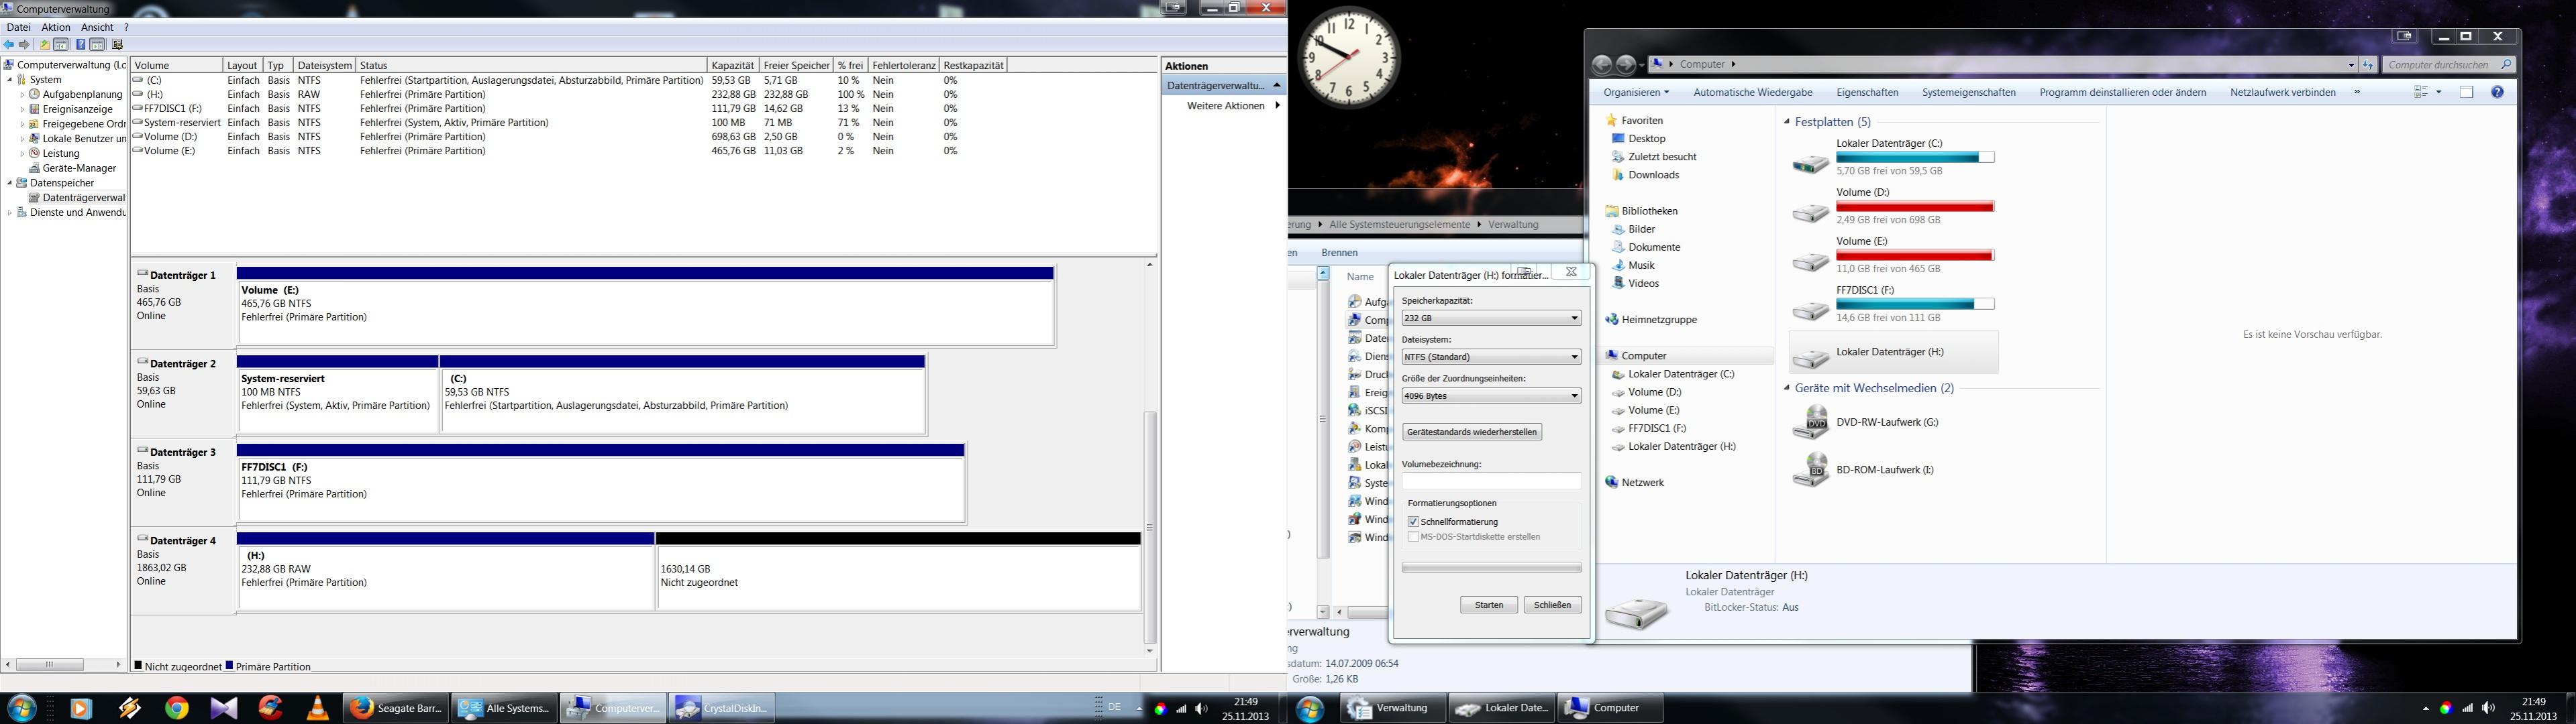
Task: Open the Dateisystem NTFS dropdown
Action: coord(1490,357)
